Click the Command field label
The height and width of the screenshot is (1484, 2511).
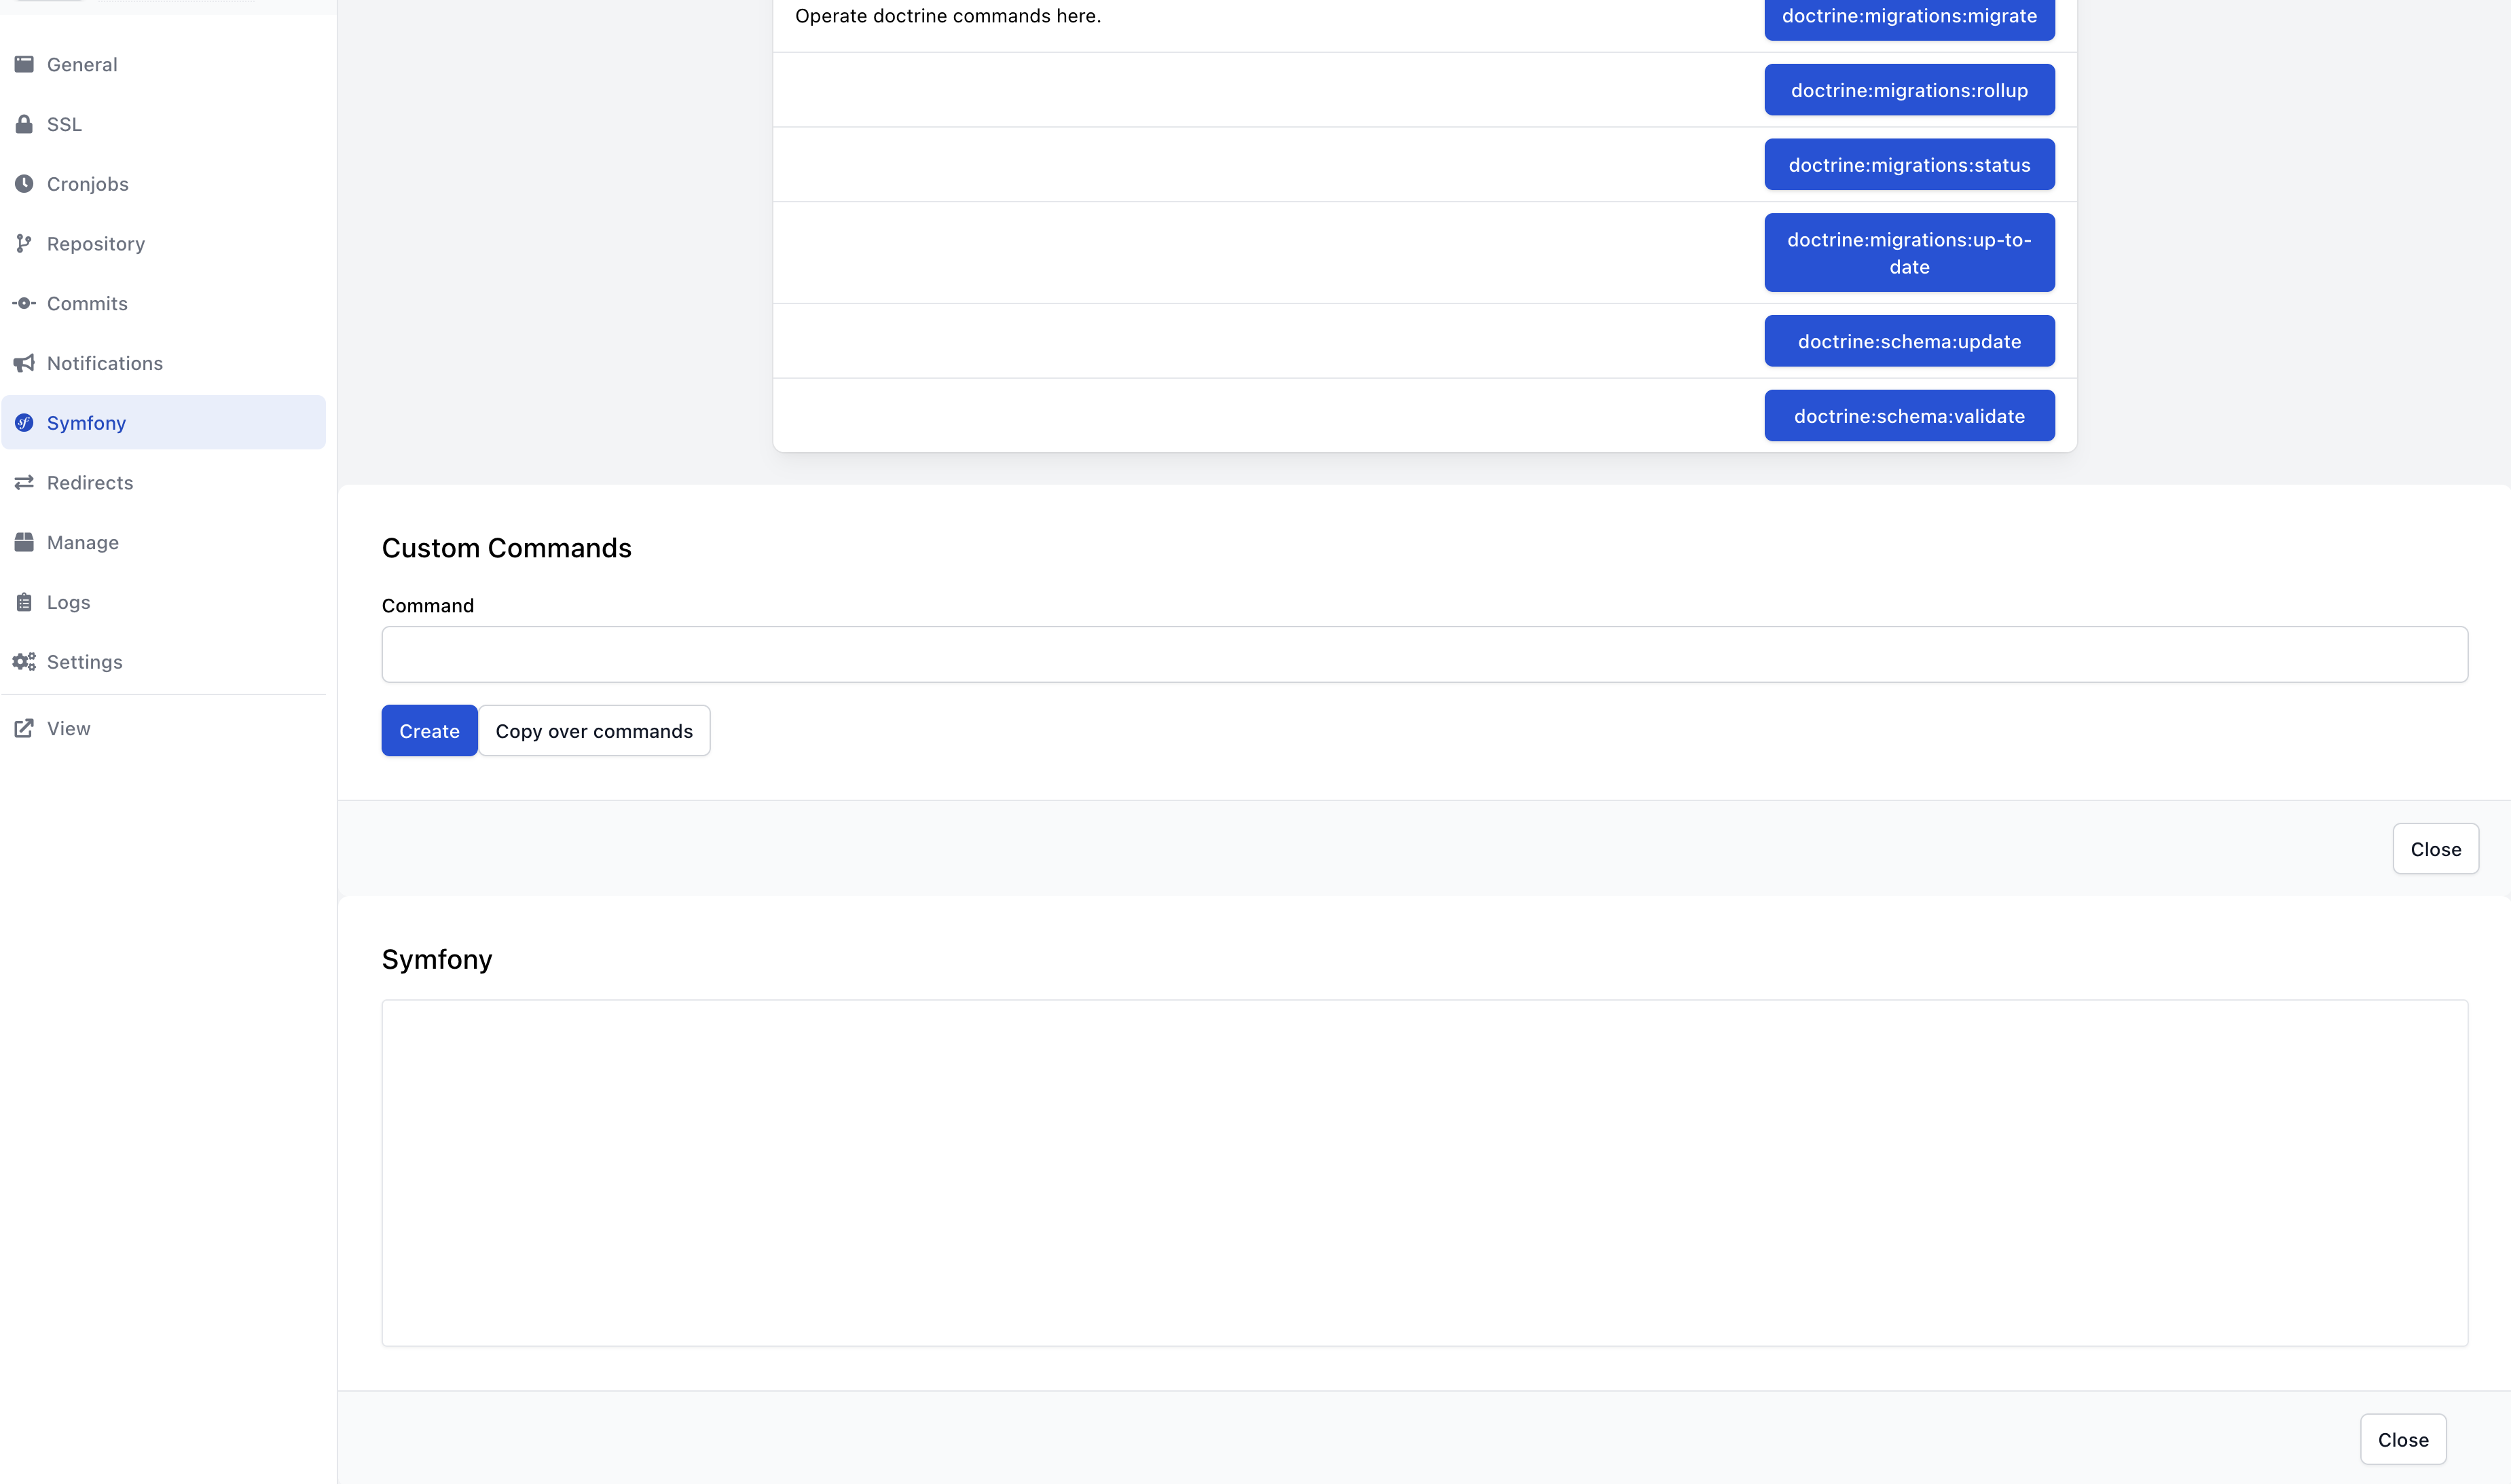(x=428, y=606)
